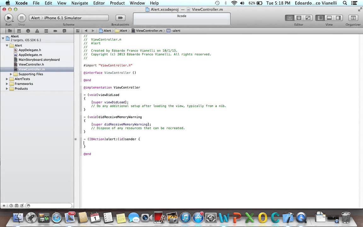This screenshot has height=227, width=363.
Task: Show the Symbol navigator
Action: [19, 31]
